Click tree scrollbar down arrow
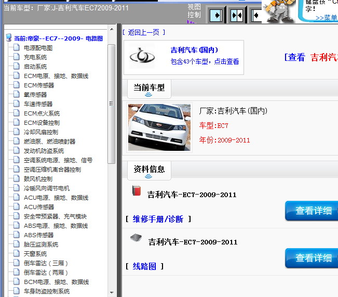Viewport: 338px width, 297px height. 112,293
